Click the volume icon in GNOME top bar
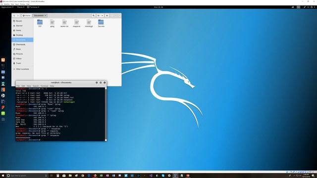 (308, 7)
